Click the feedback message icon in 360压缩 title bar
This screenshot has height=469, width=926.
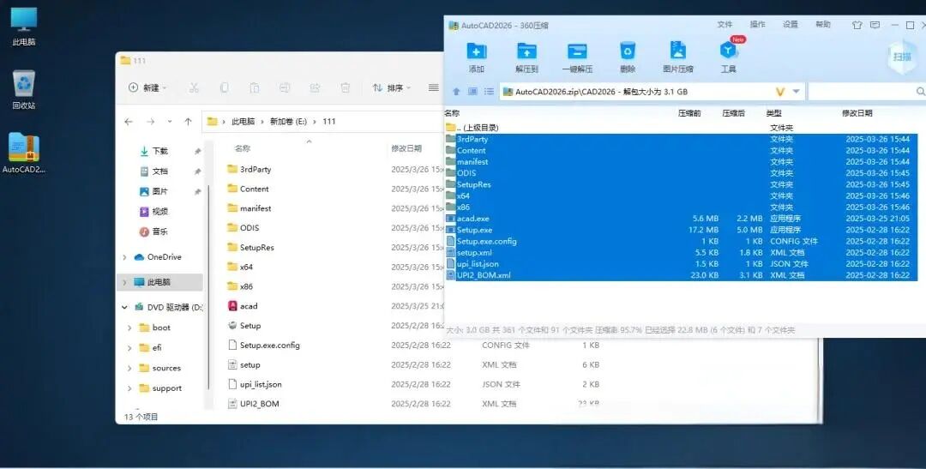(875, 25)
